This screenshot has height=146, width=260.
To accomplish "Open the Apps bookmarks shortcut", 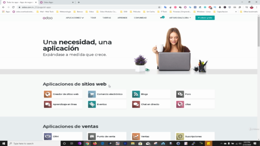I will coord(6,12).
